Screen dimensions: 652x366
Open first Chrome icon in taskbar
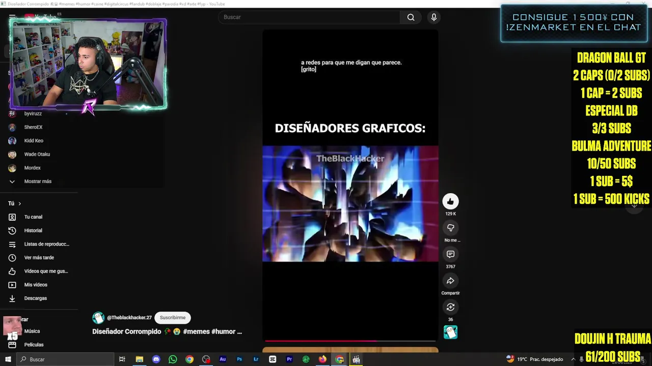point(189,359)
